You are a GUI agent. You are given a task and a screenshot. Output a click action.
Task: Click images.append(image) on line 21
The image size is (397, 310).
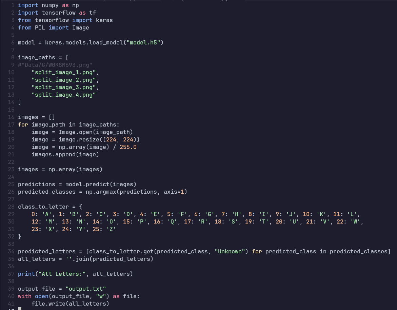pos(65,155)
